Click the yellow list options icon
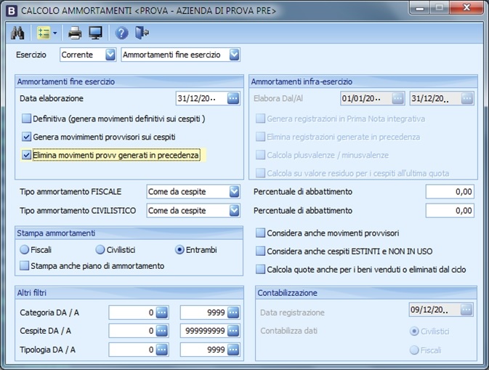Image resolution: width=489 pixels, height=370 pixels. pos(44,33)
